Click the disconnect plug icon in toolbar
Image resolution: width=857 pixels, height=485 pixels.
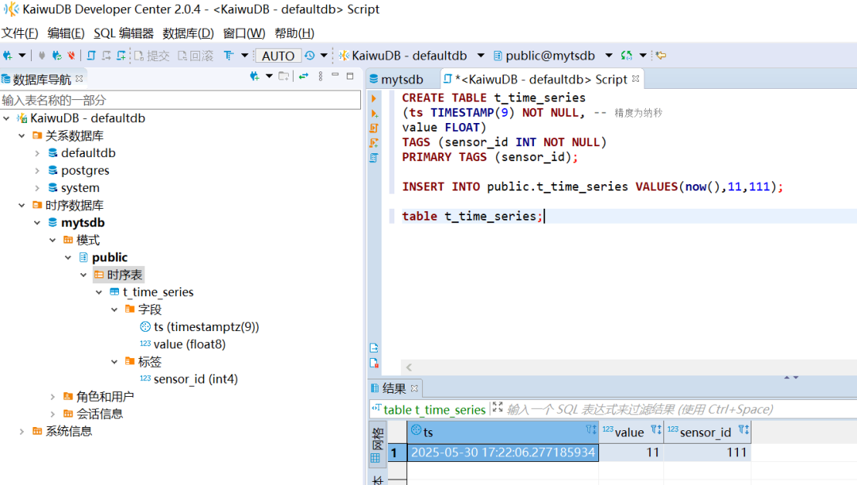point(71,56)
